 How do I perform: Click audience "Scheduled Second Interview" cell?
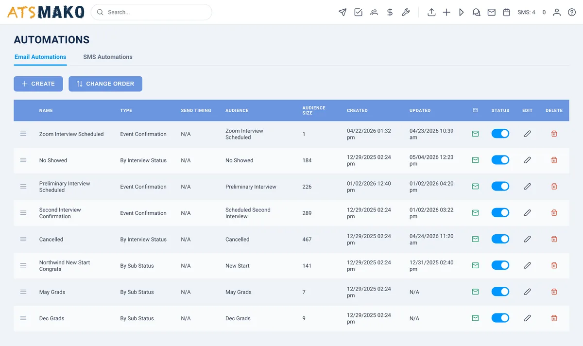pos(248,213)
